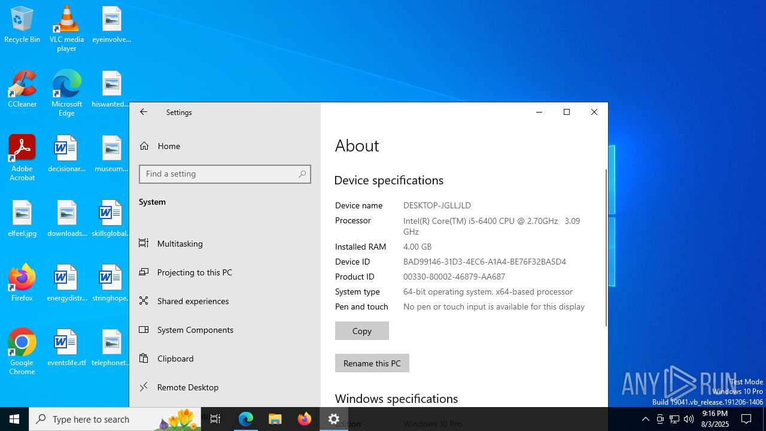Click the Find a setting search box
766x431 pixels.
[x=225, y=174]
